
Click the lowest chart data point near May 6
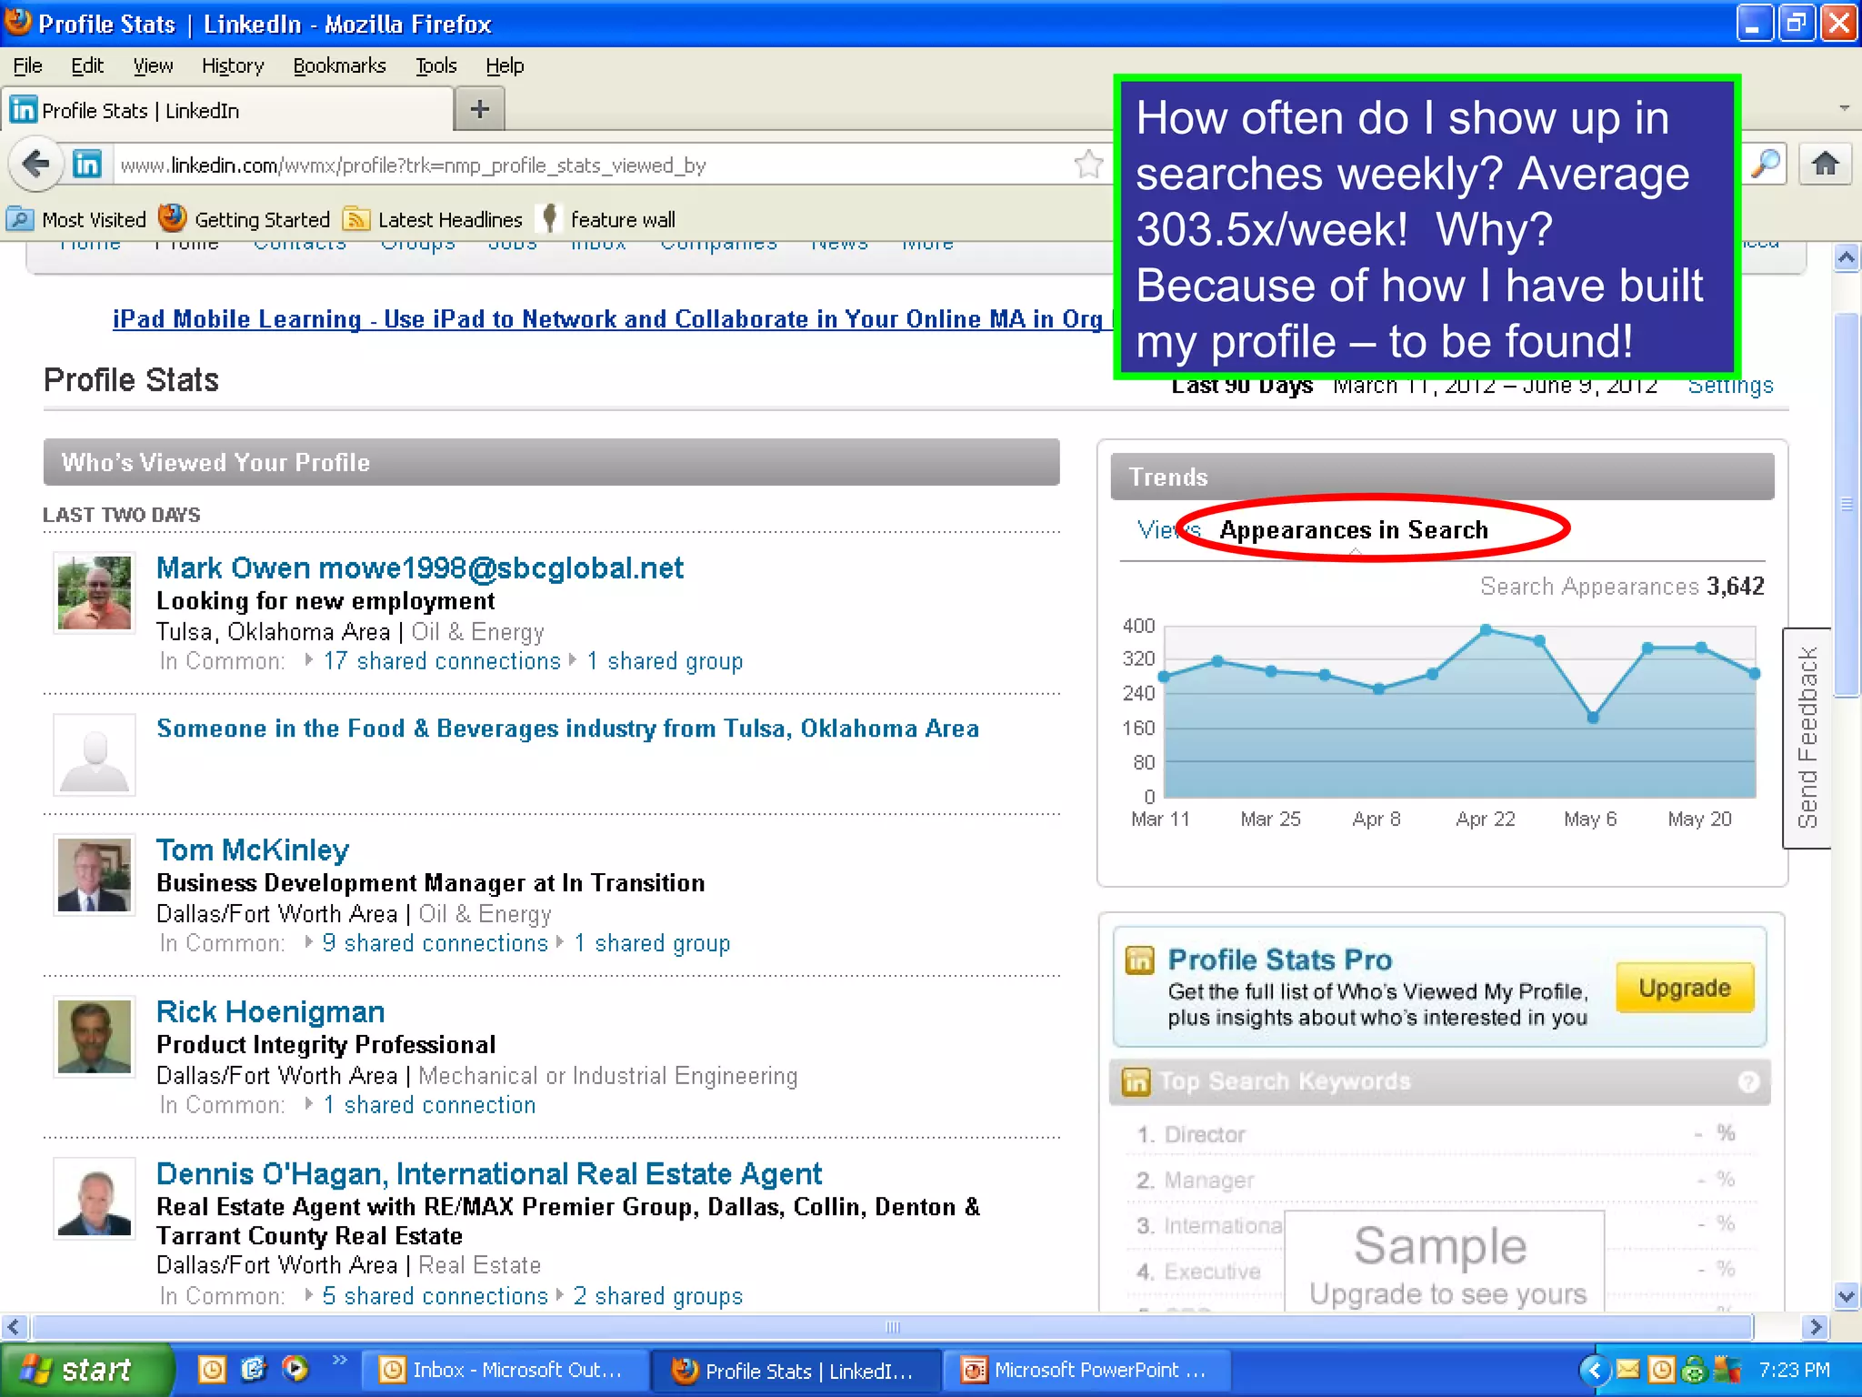tap(1593, 718)
